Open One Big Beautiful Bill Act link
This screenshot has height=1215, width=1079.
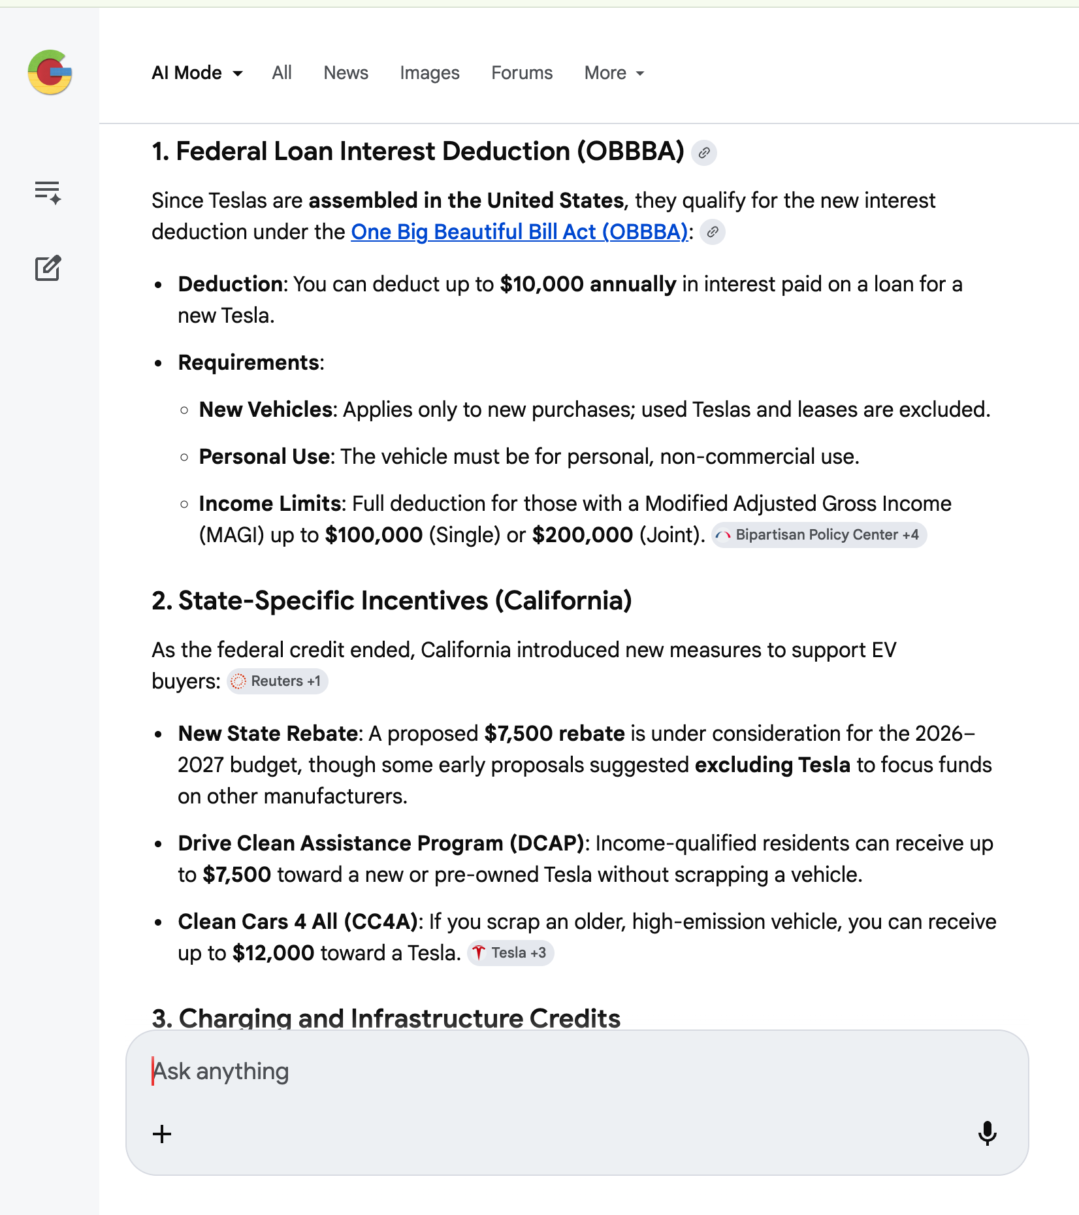[x=519, y=232]
